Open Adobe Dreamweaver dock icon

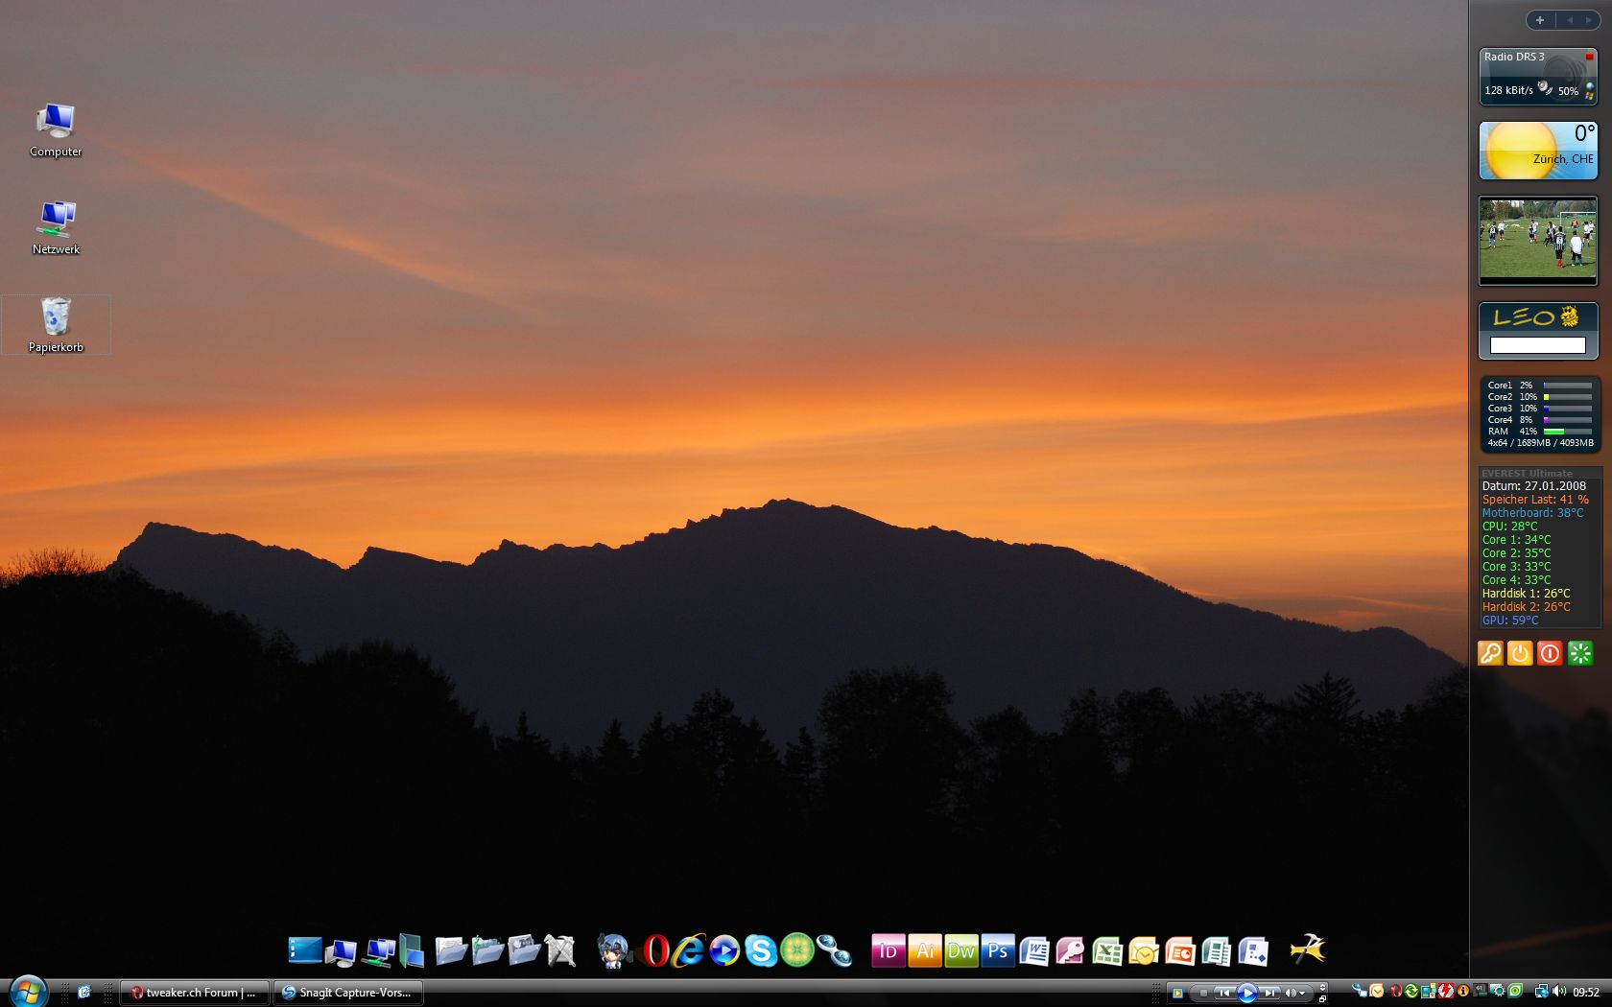point(961,950)
